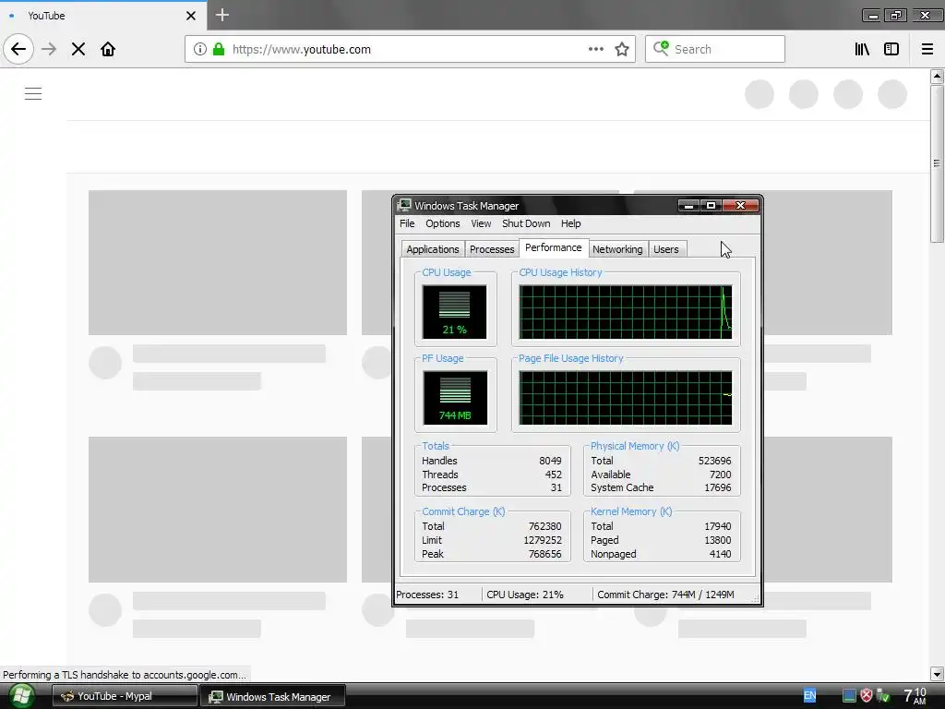Open the Library bookshelf icon
This screenshot has height=709, width=945.
click(863, 50)
